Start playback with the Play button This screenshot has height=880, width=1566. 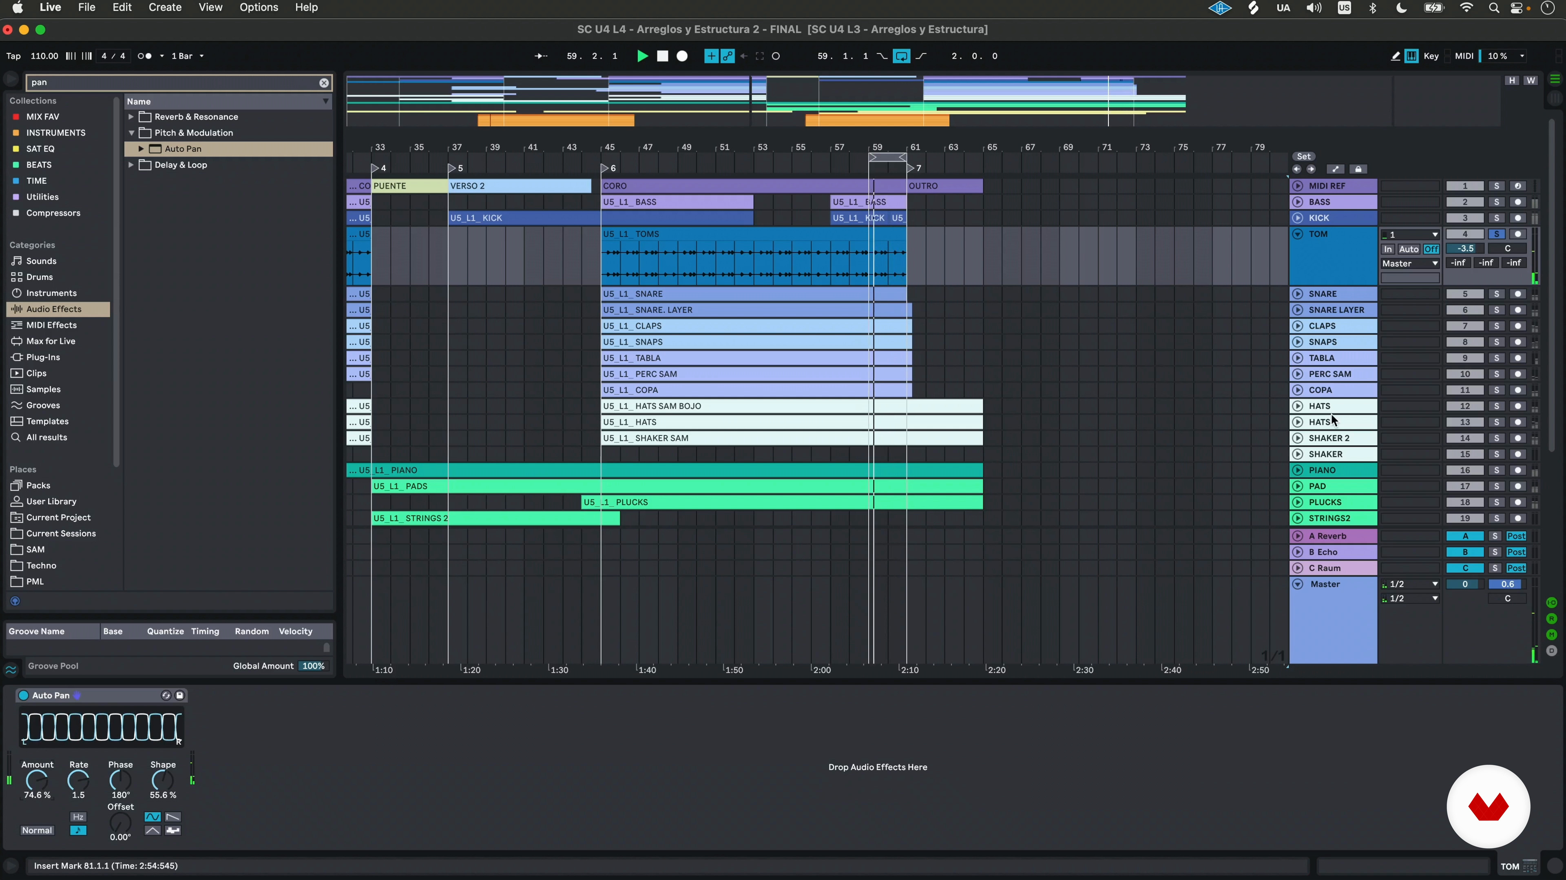[642, 56]
